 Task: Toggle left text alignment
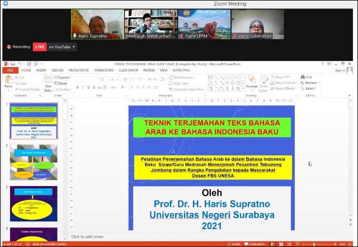132,87
